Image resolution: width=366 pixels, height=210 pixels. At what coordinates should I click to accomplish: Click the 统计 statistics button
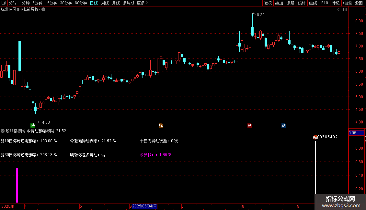click(x=302, y=3)
